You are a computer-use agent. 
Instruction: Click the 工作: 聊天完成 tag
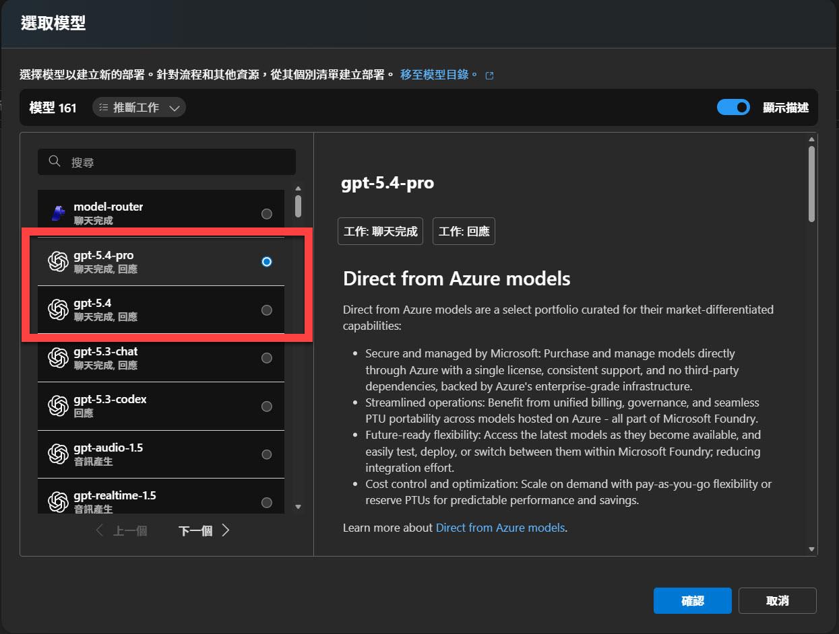click(380, 232)
